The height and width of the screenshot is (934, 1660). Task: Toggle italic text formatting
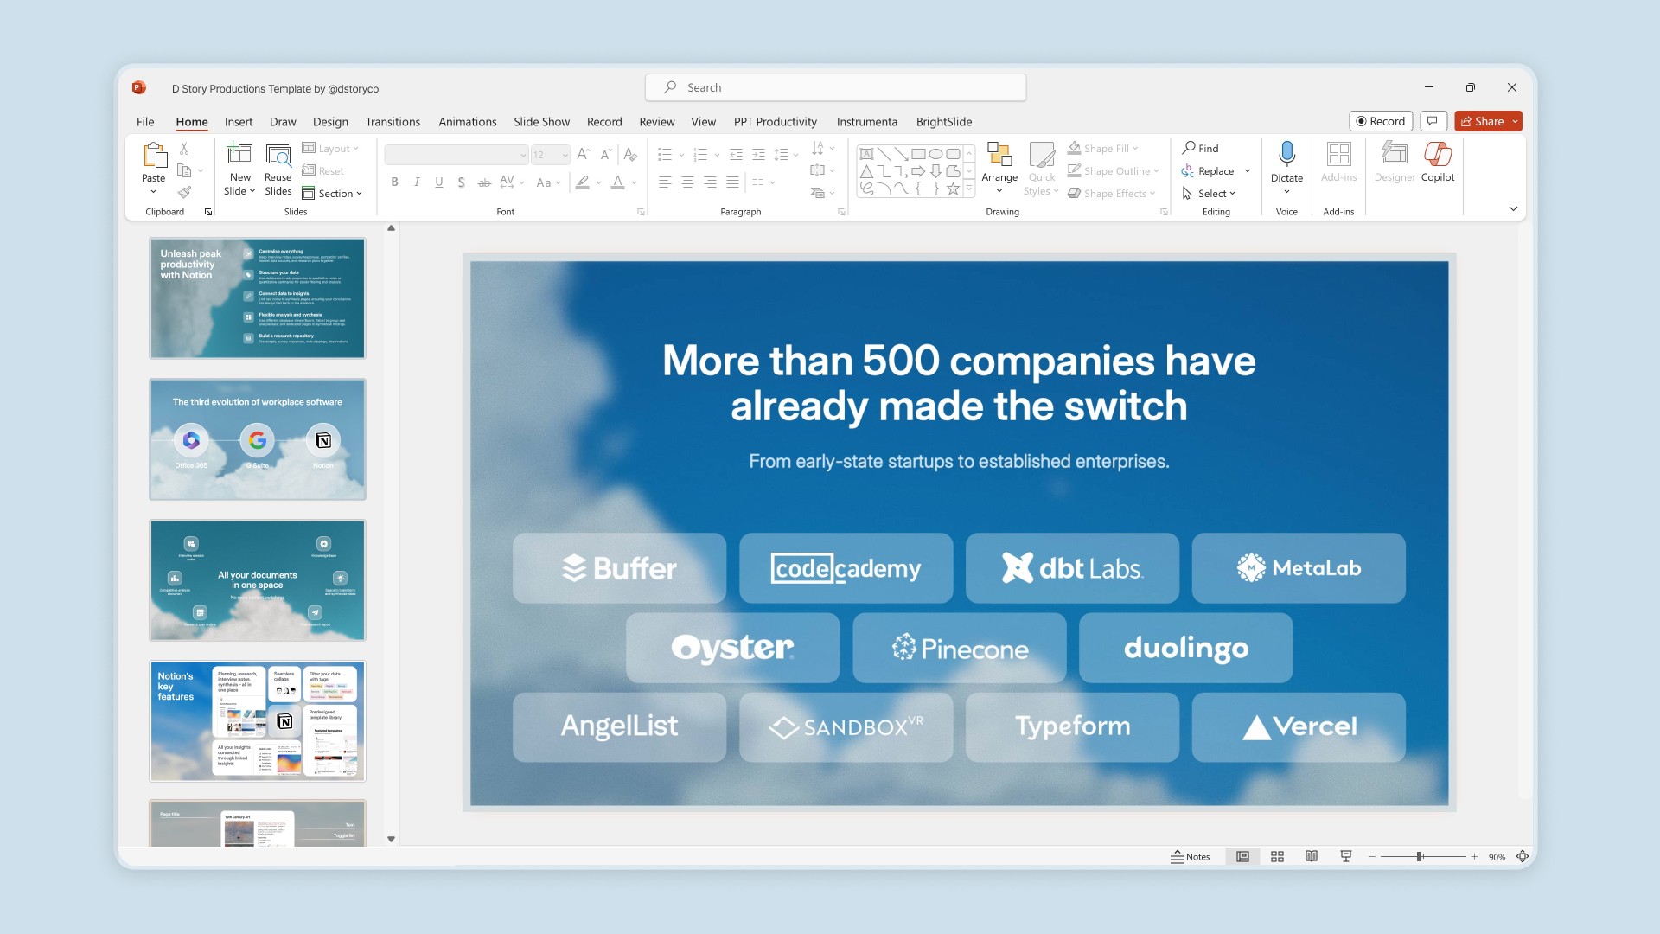[x=417, y=182]
